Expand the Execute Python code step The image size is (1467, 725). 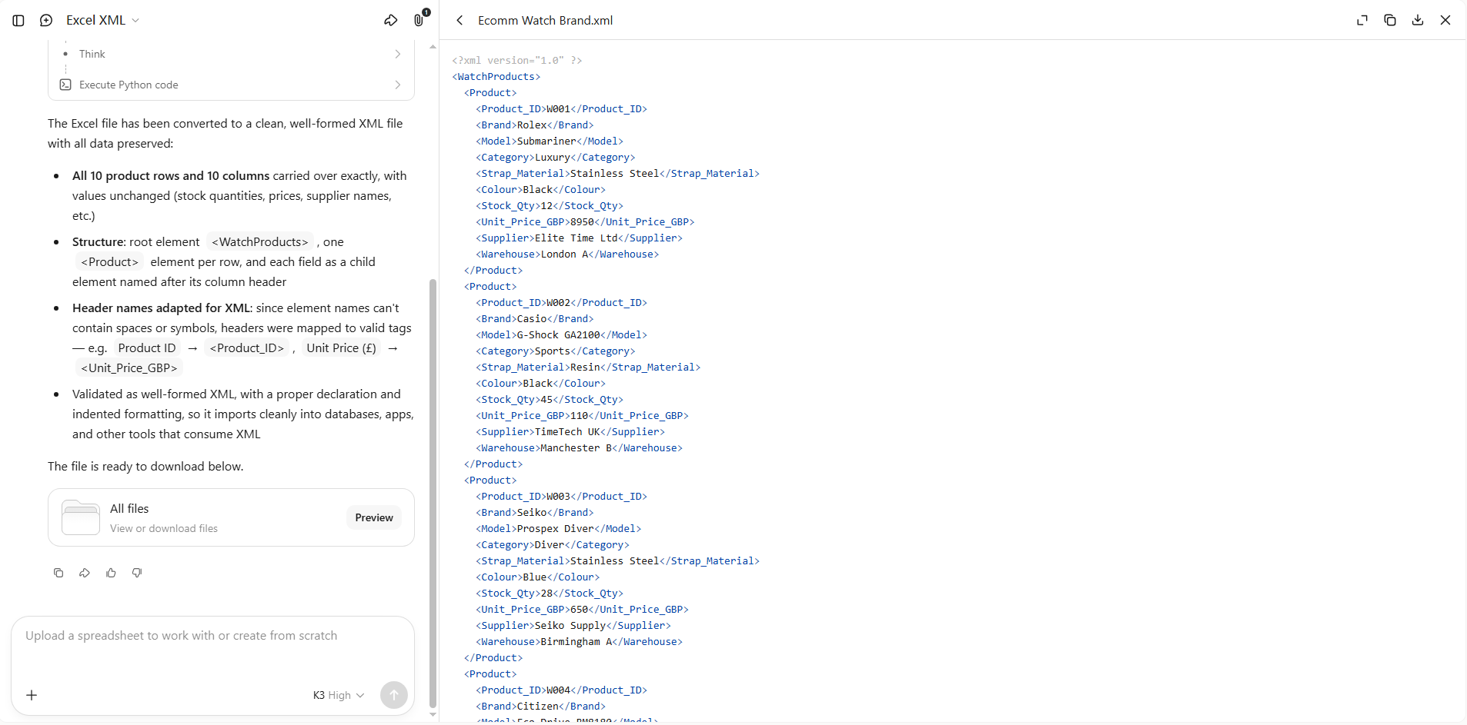(232, 85)
